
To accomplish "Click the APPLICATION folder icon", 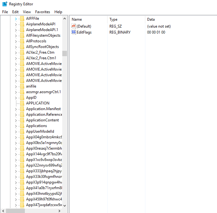I will coord(22,103).
